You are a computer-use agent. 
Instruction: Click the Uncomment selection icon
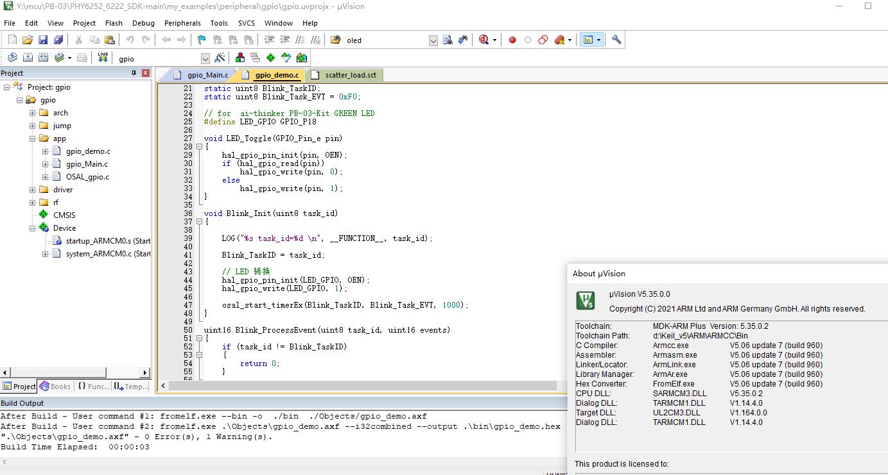[315, 40]
